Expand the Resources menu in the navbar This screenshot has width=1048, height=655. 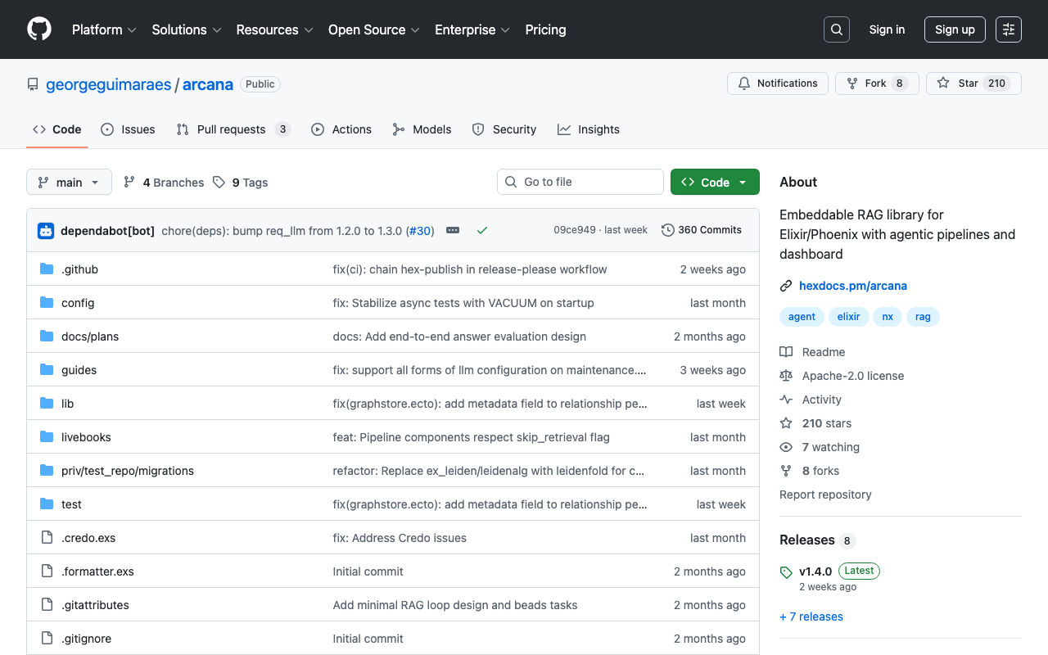point(274,29)
